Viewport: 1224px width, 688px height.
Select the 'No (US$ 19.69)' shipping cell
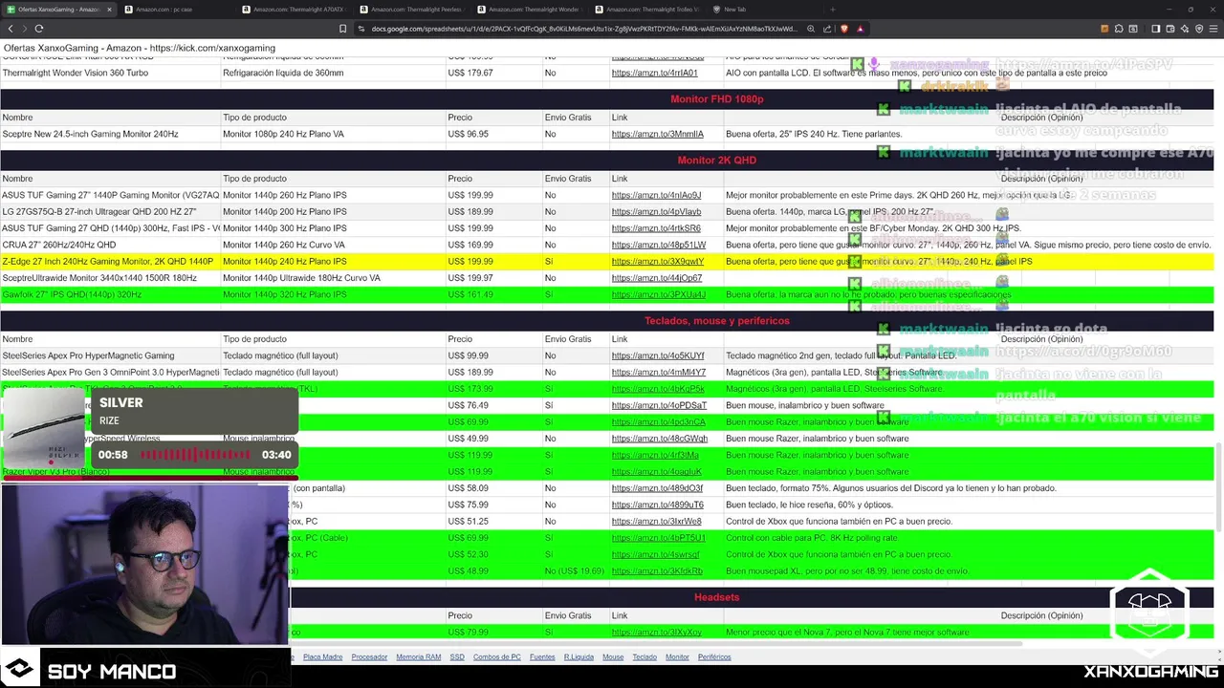coord(575,571)
